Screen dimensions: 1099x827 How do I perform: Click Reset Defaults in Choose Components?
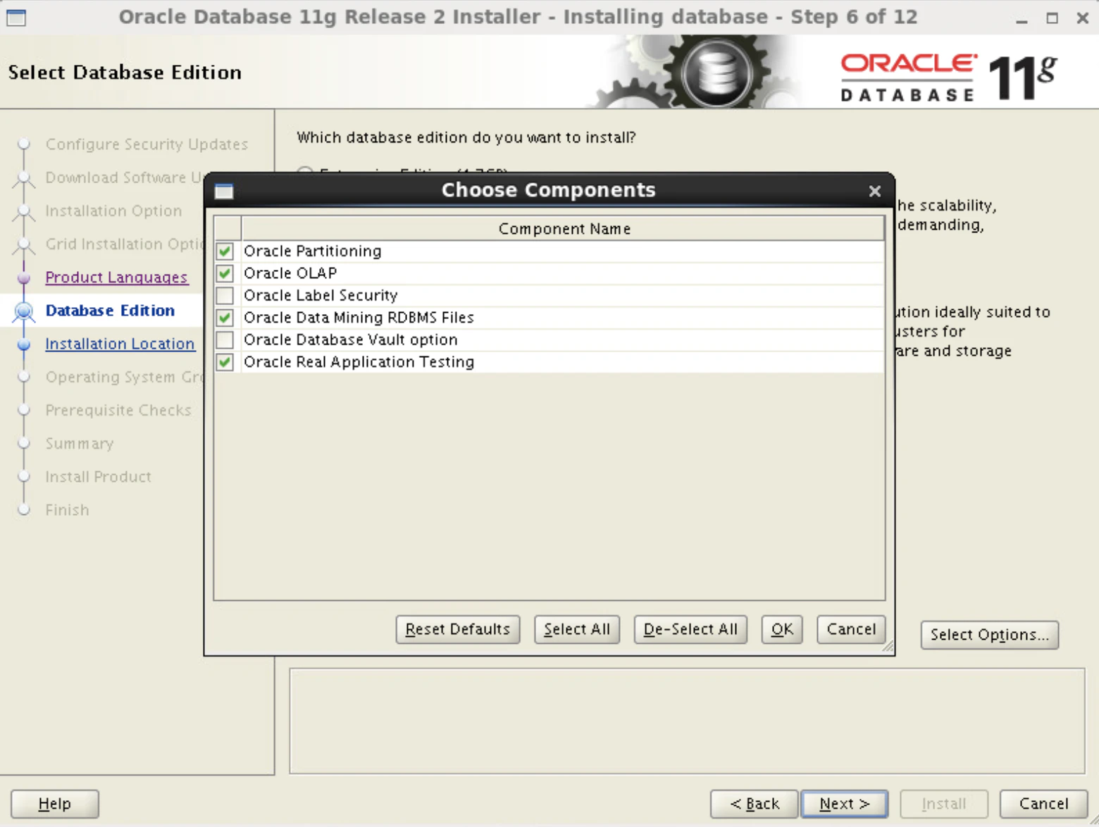point(458,629)
